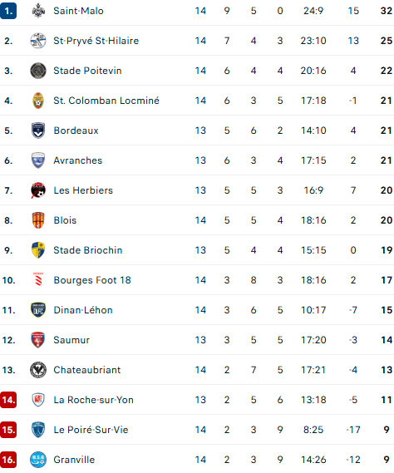The height and width of the screenshot is (473, 394).
Task: Click the blue rank 1 position badge
Action: tap(8, 11)
